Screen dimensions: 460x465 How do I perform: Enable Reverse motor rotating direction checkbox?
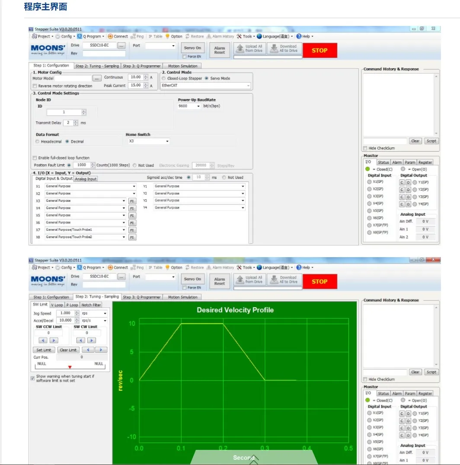(35, 86)
